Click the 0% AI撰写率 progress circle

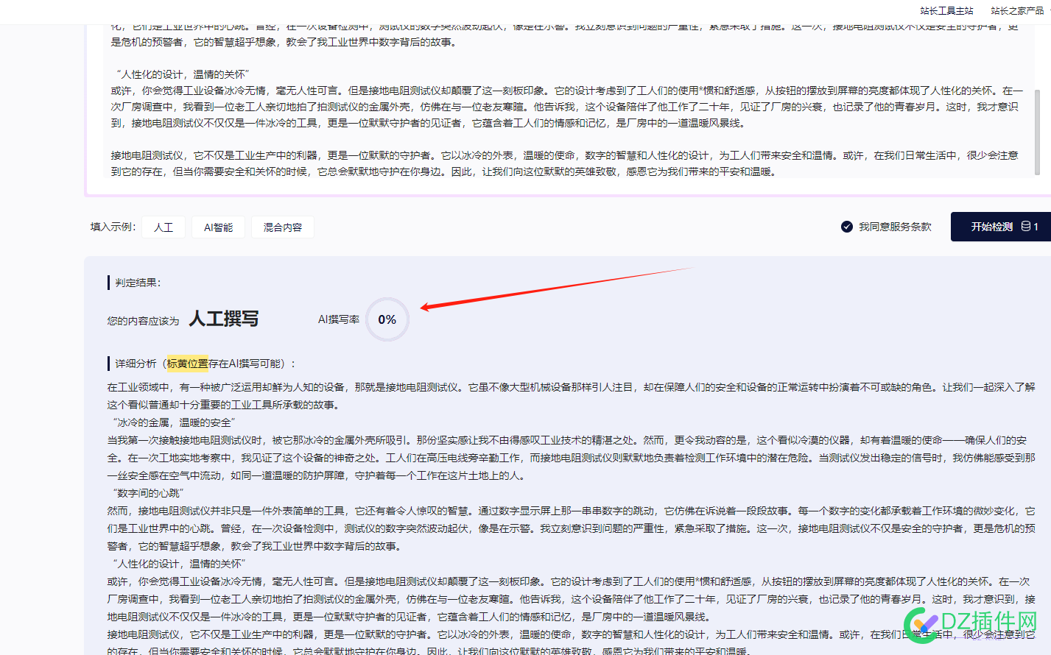tap(387, 319)
